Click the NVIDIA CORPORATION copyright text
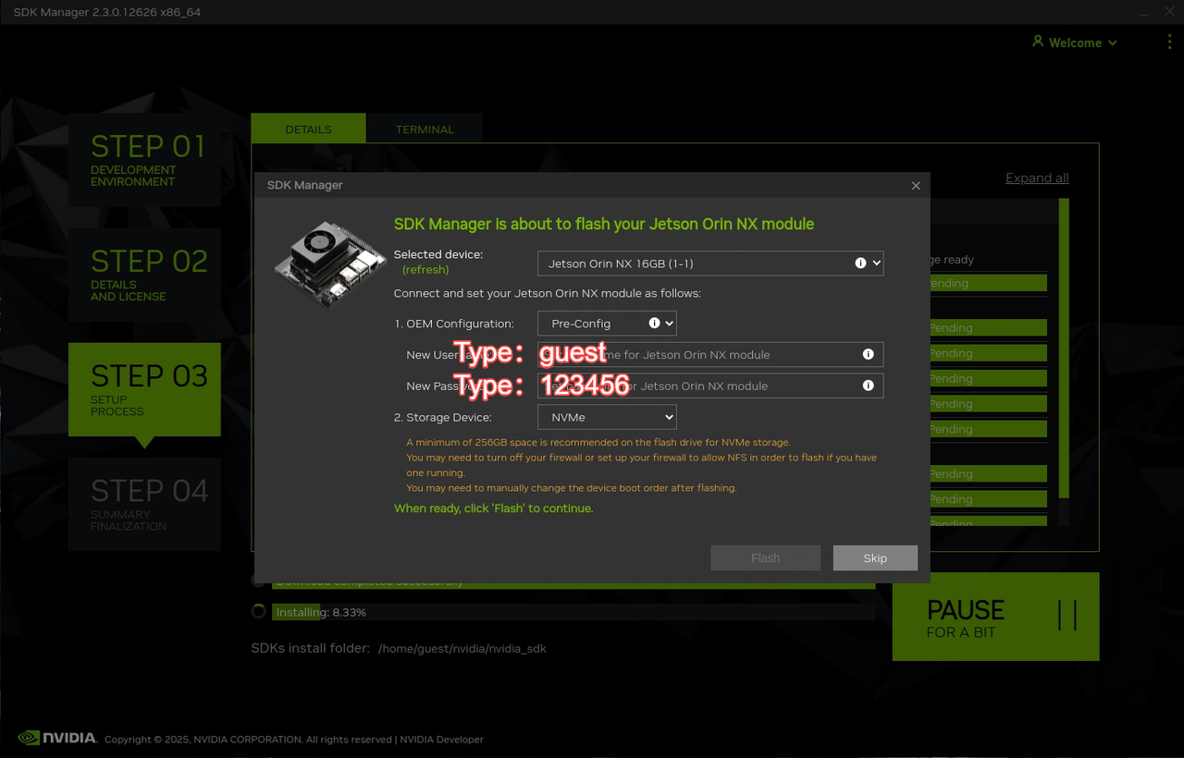The width and height of the screenshot is (1184, 758). pos(248,740)
